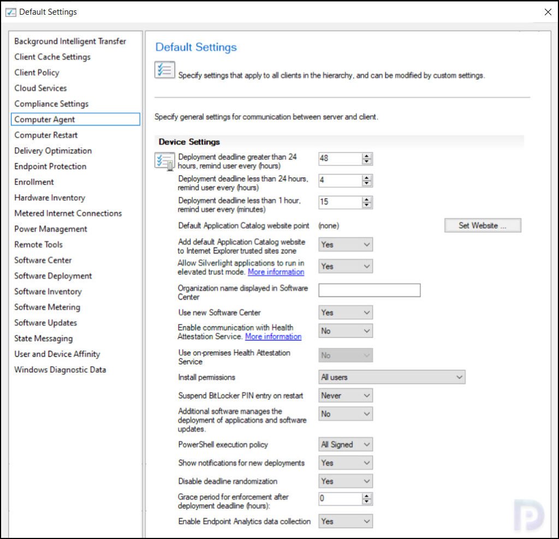Open More information link for Health Attestation

(x=273, y=337)
